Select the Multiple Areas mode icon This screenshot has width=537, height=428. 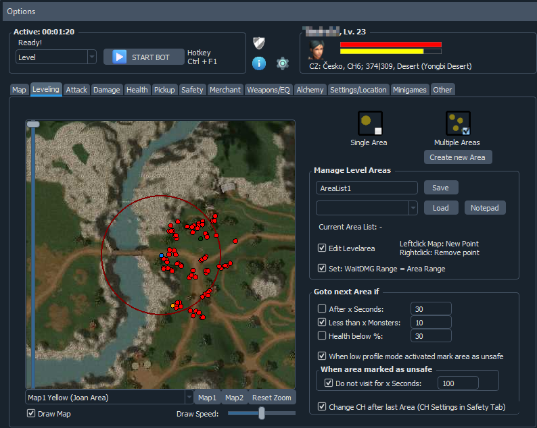(x=458, y=123)
